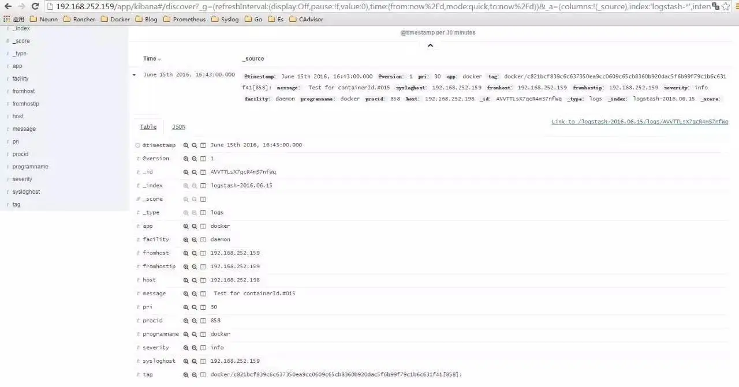This screenshot has width=739, height=387.
Task: Open the CAdvisor bookmark folder
Action: point(306,19)
